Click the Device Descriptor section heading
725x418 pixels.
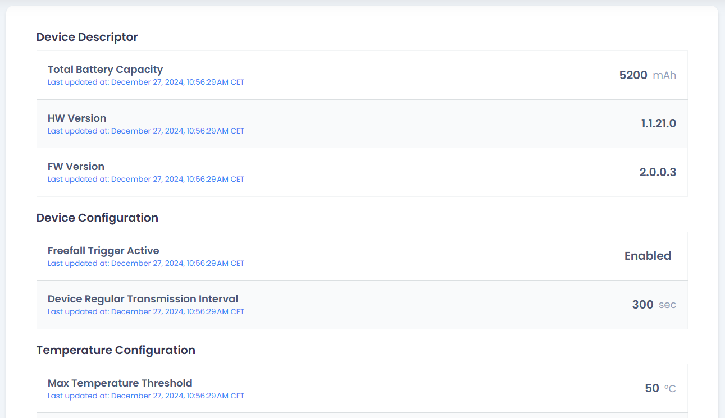click(87, 37)
